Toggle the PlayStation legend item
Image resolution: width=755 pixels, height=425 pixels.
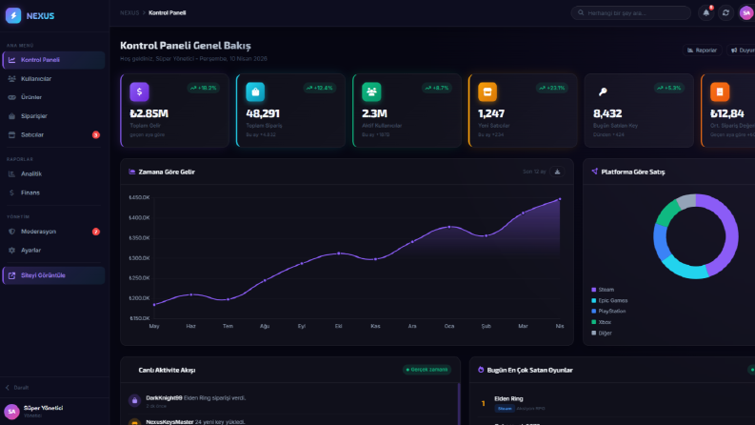pyautogui.click(x=608, y=312)
